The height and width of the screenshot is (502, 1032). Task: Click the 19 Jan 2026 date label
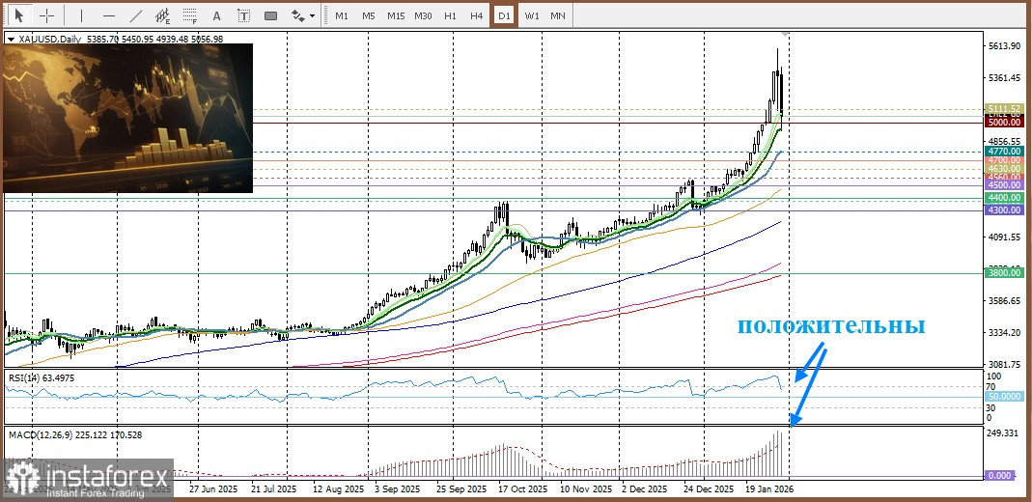pos(769,489)
